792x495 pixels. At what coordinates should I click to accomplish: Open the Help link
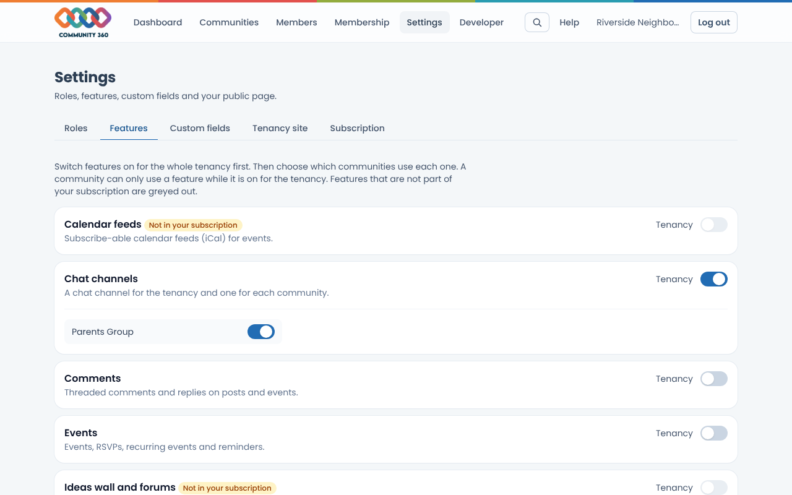pyautogui.click(x=569, y=22)
